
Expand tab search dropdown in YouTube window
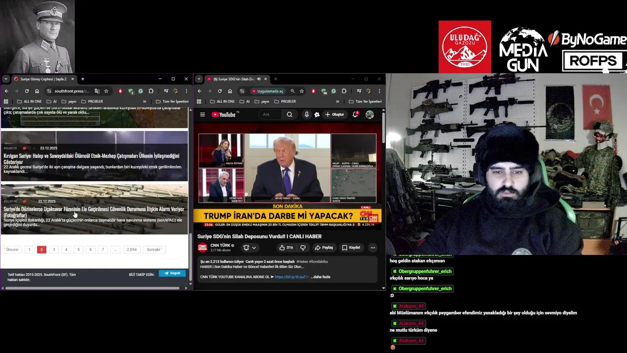[199, 79]
